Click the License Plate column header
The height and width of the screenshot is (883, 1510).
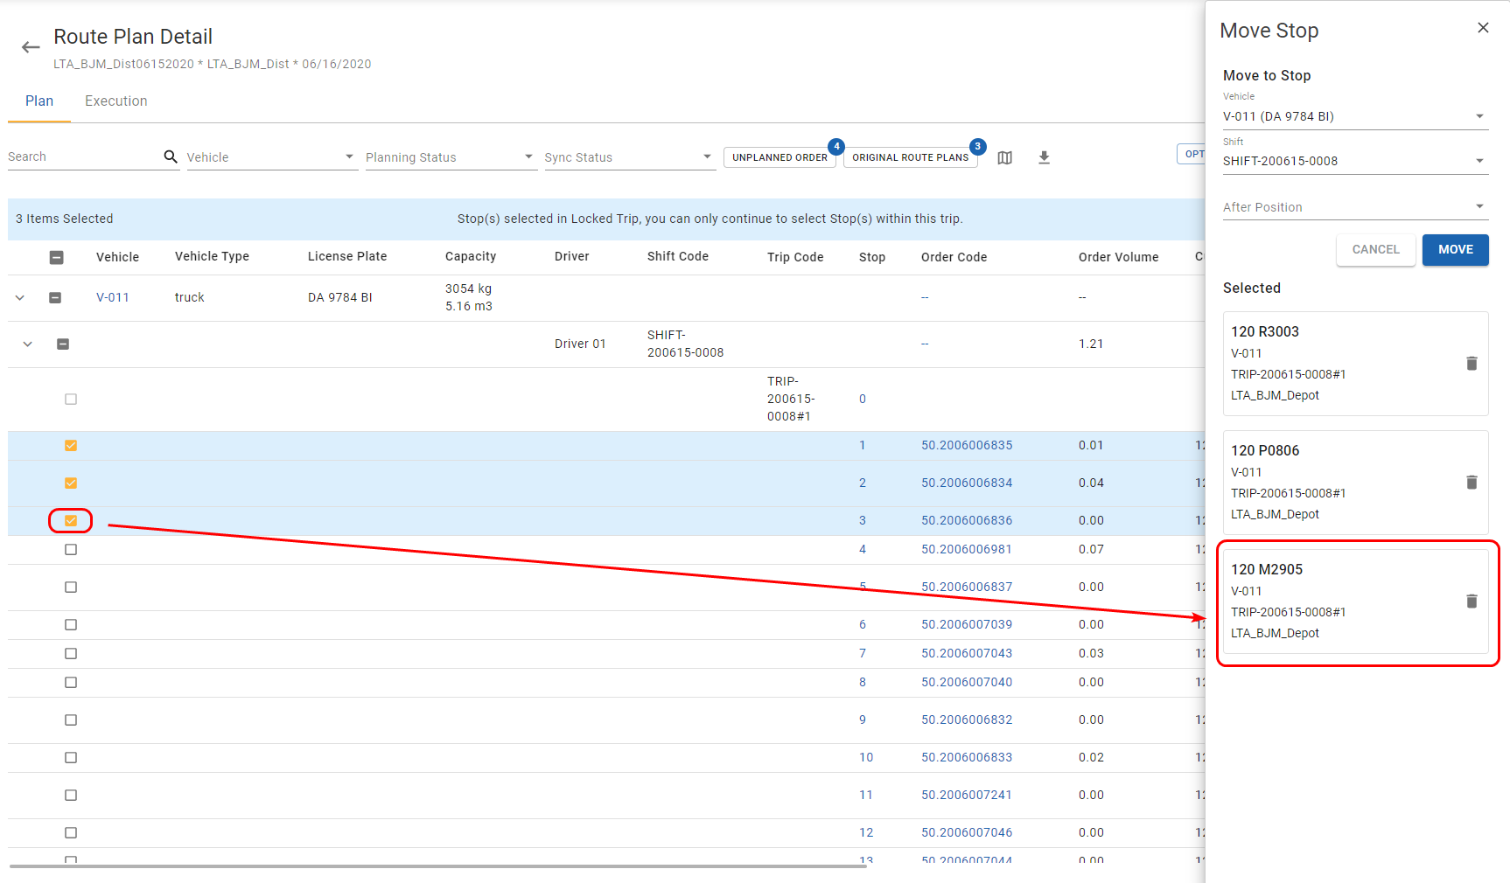click(347, 256)
